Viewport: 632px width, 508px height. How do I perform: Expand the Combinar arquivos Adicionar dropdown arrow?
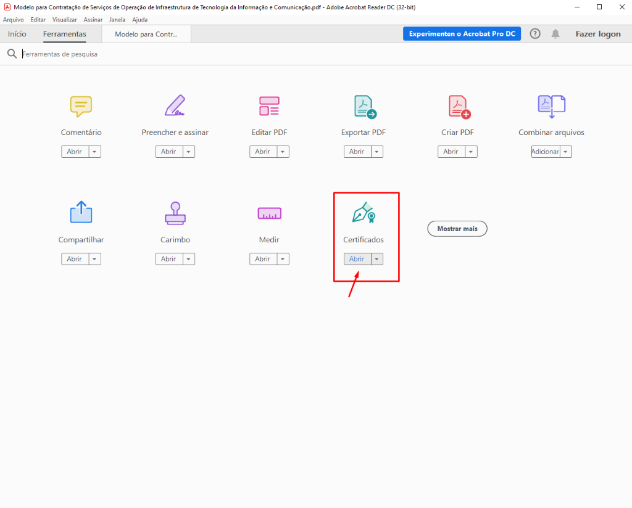[x=566, y=152]
